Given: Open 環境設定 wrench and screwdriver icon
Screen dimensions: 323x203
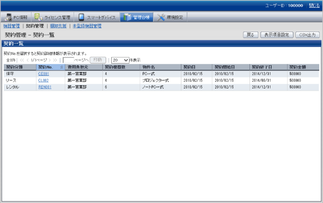Looking at the screenshot, I should pyautogui.click(x=161, y=17).
